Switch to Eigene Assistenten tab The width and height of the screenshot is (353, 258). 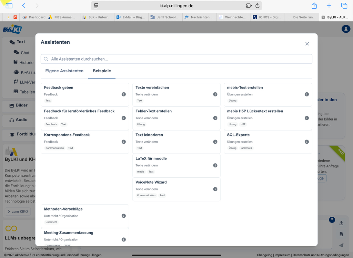pos(64,71)
